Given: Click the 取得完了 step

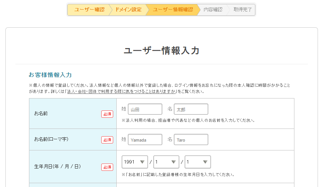Looking at the screenshot, I should 242,10.
